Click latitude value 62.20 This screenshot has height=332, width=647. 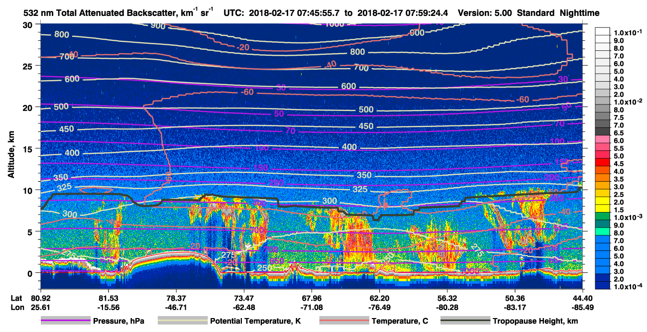pyautogui.click(x=379, y=298)
